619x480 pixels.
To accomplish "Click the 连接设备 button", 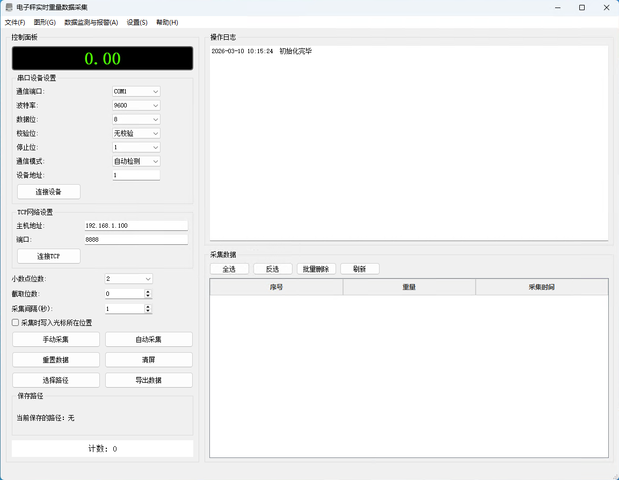I will click(49, 192).
